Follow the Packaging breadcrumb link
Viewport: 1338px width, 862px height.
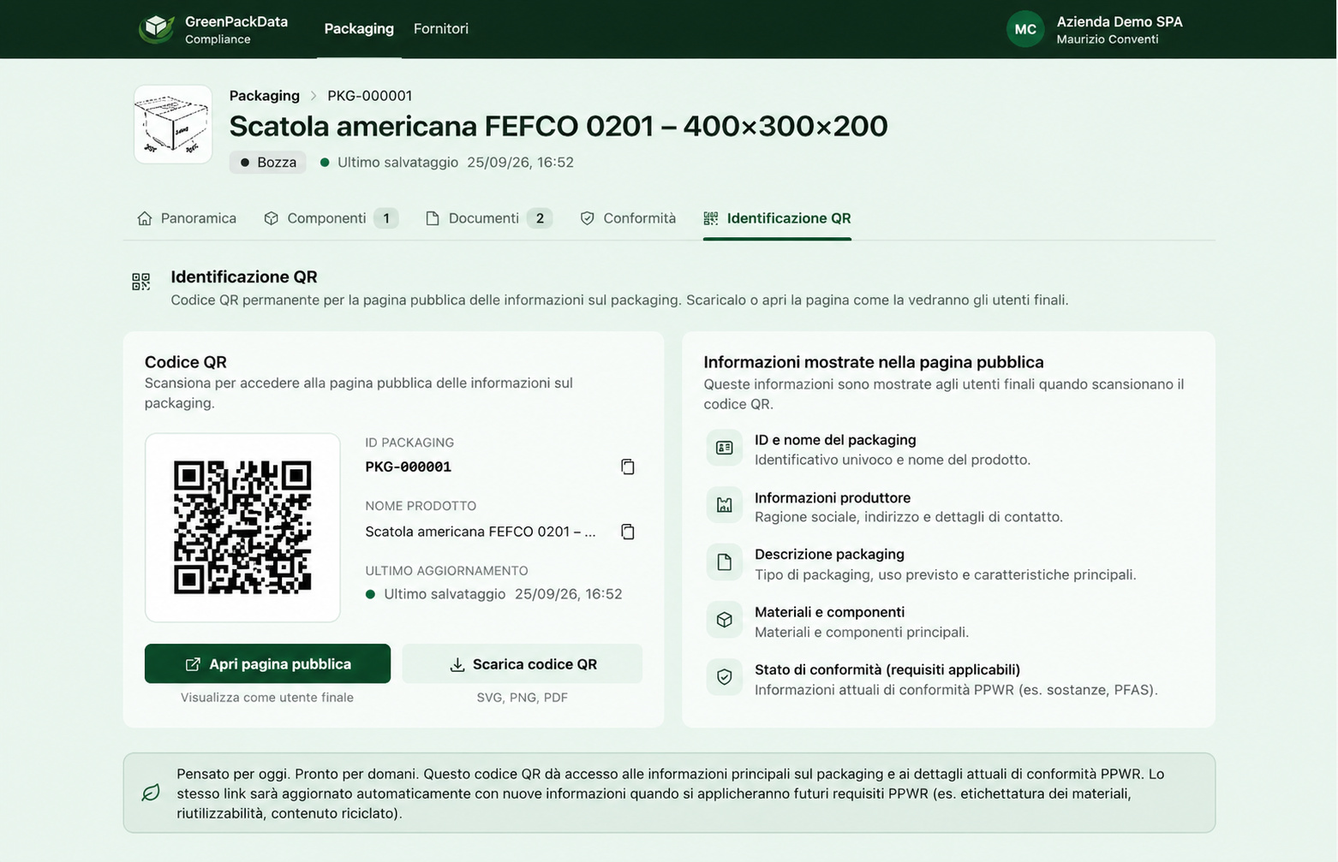tap(265, 96)
